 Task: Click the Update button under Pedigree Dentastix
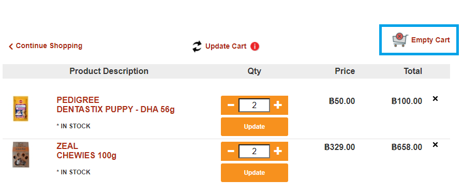[x=254, y=127]
